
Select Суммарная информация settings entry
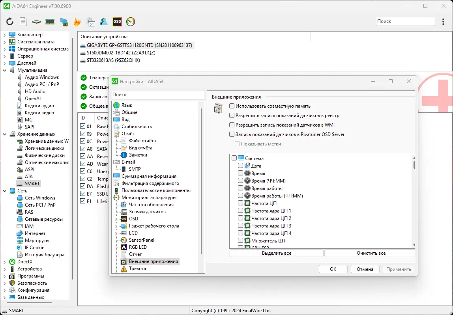point(149,176)
